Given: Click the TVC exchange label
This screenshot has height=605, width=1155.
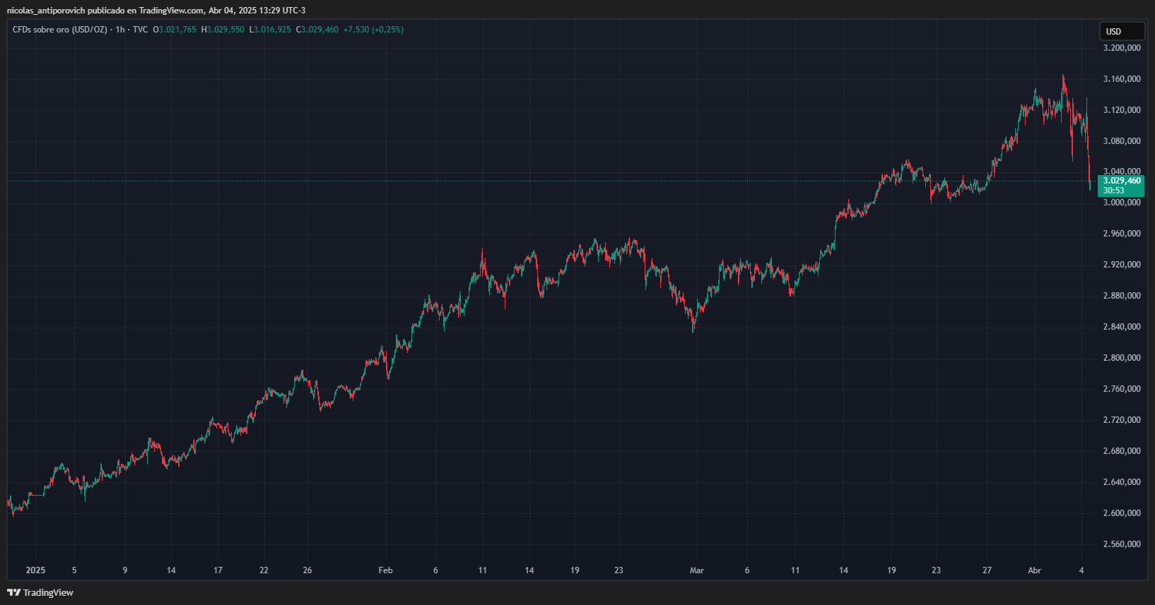Looking at the screenshot, I should coord(141,30).
